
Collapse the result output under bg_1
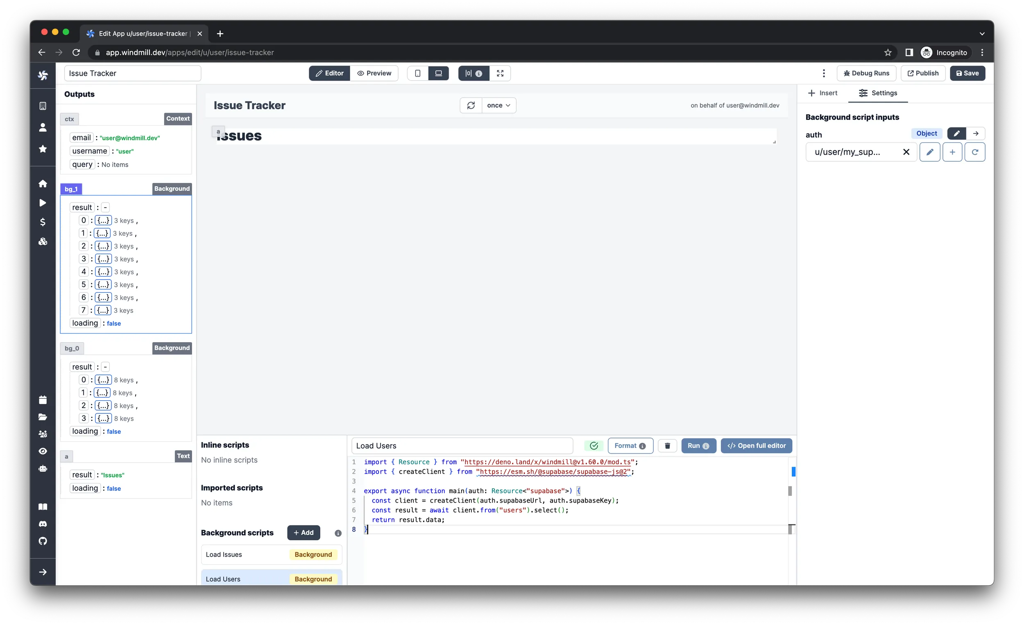105,207
